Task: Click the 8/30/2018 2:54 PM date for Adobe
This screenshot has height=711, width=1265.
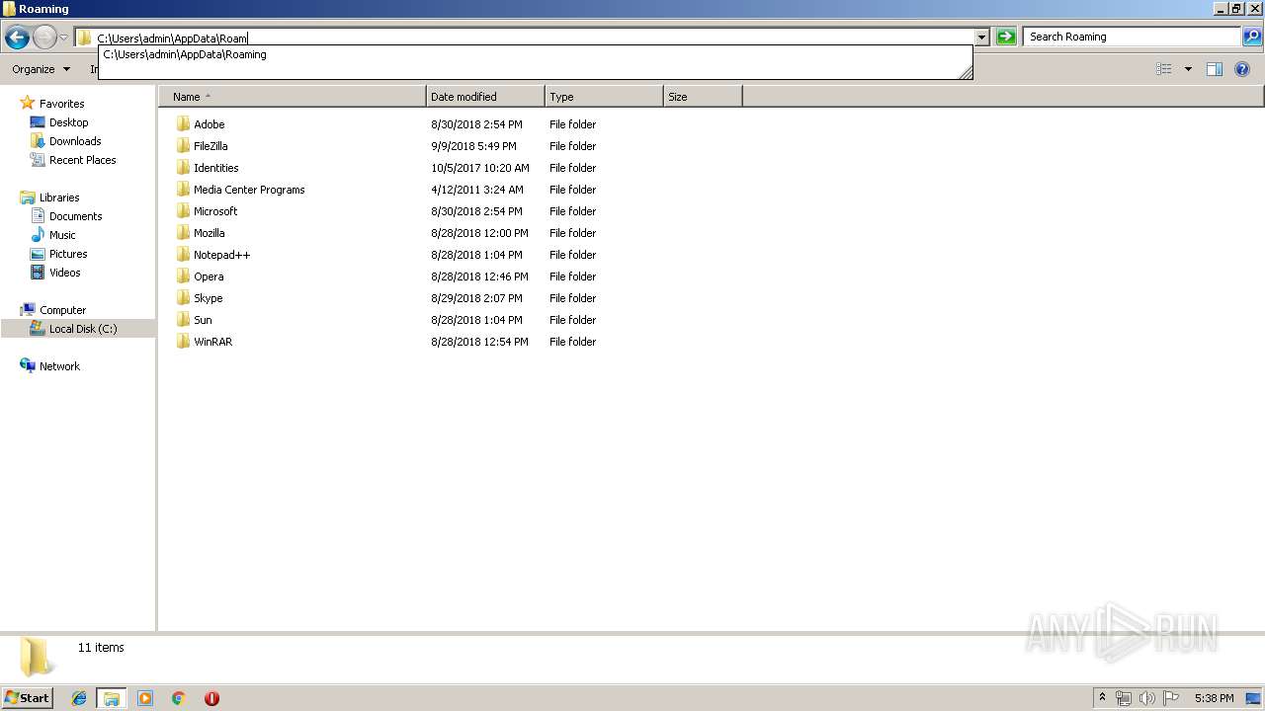Action: 476,124
